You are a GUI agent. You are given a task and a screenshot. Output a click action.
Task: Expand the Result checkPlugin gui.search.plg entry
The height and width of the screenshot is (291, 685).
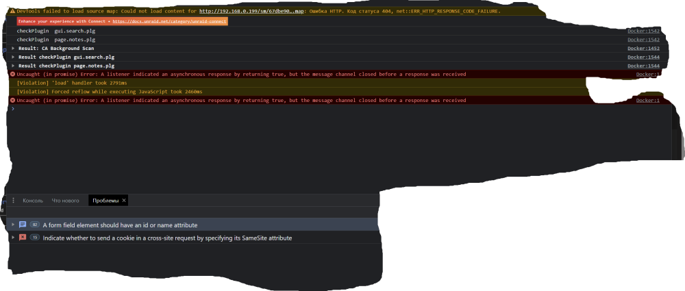click(x=13, y=58)
